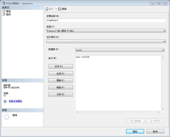Click the 就绪 (Ready) status text
Image resolution: width=170 pixels, height=137 pixels.
(x=15, y=115)
